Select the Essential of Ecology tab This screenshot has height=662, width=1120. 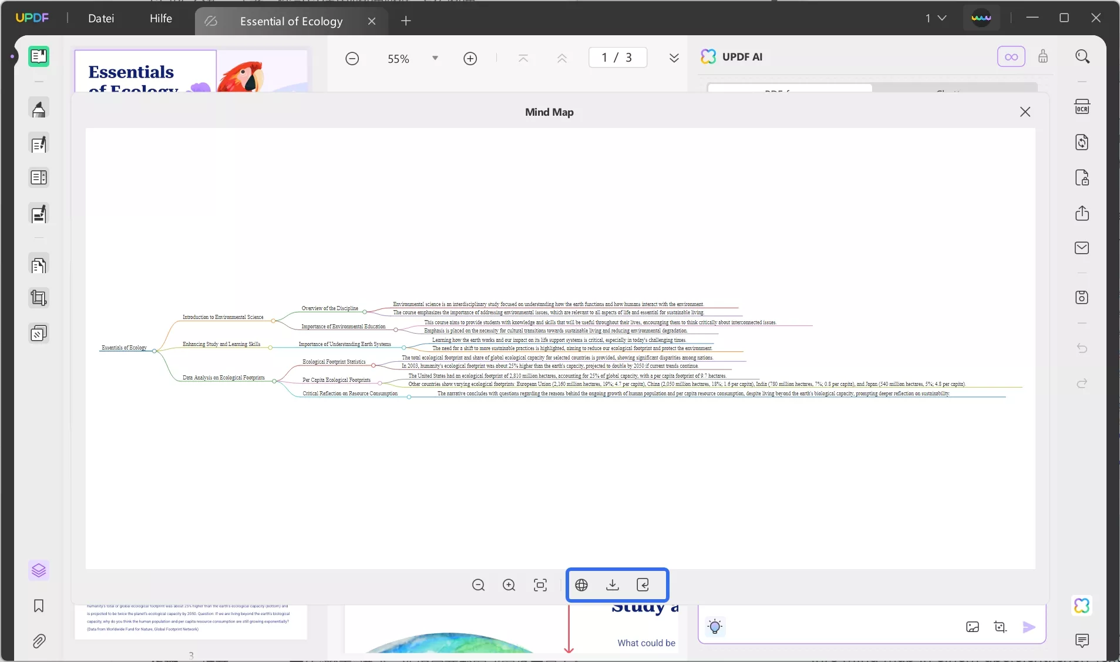[x=291, y=21]
